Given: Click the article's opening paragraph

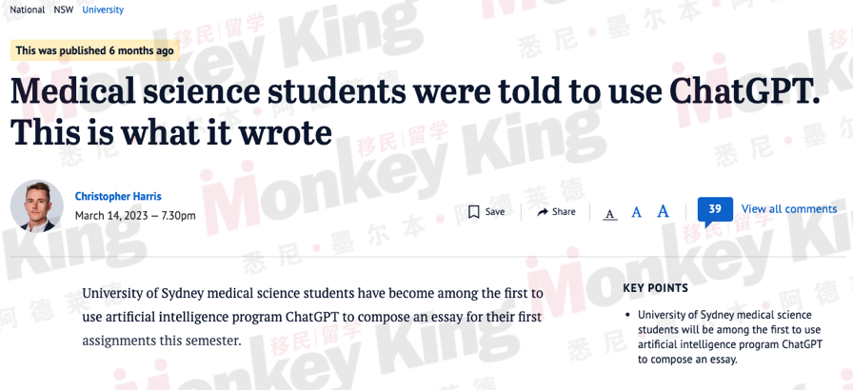Looking at the screenshot, I should [313, 317].
